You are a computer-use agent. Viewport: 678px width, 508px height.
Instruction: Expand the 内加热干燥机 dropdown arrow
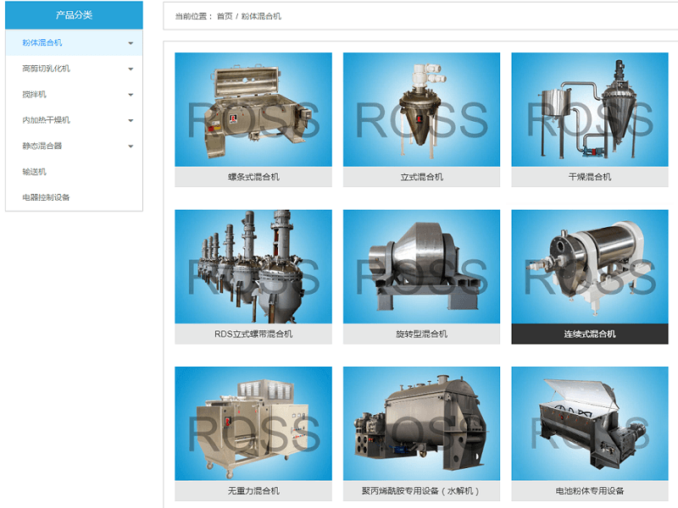pyautogui.click(x=131, y=120)
